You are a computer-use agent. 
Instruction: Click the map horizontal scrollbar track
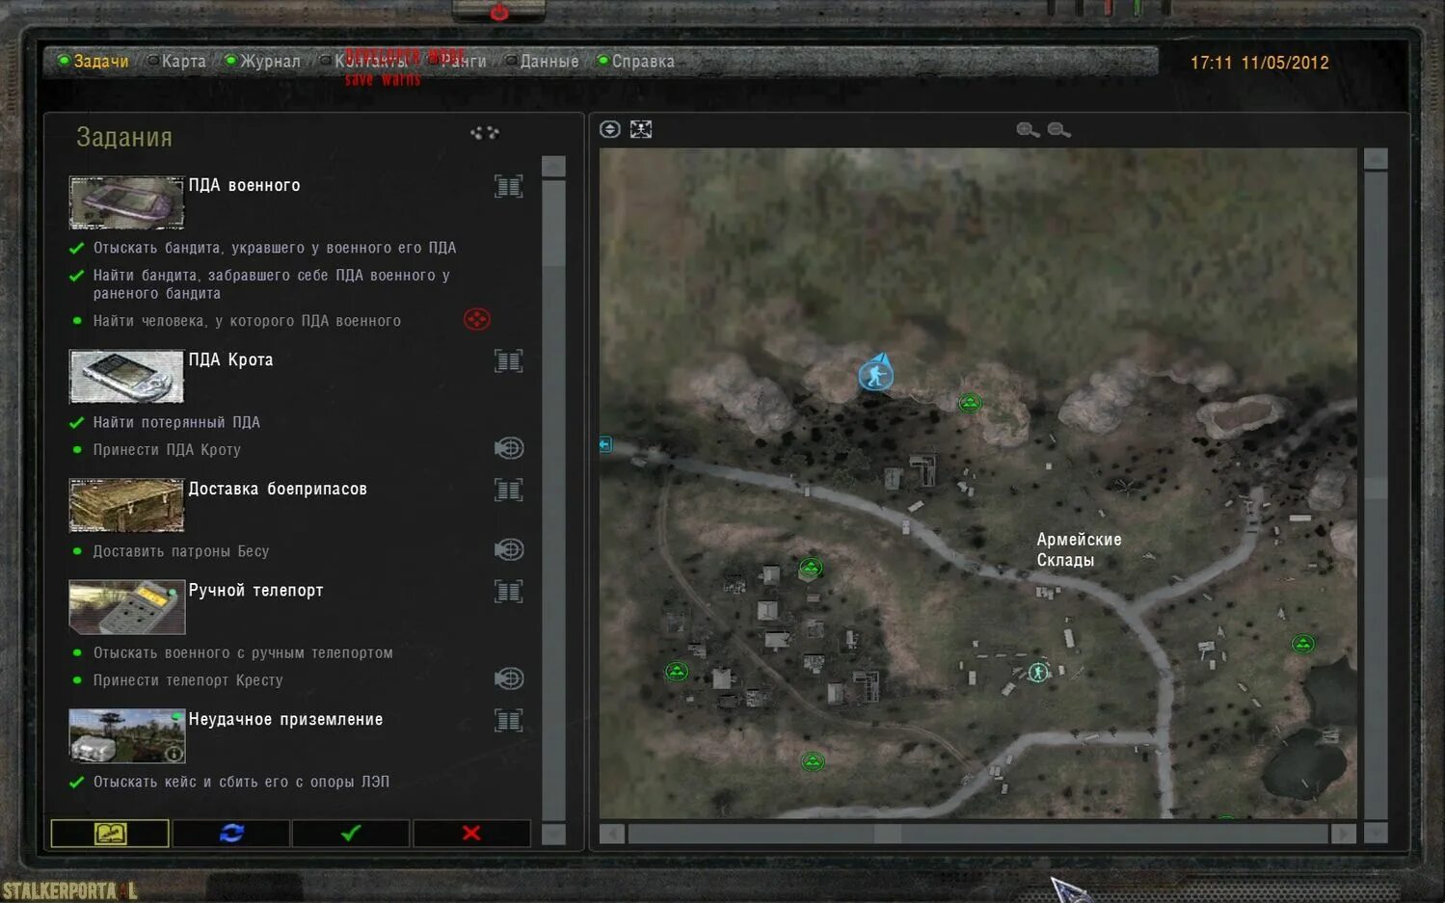[x=977, y=834]
